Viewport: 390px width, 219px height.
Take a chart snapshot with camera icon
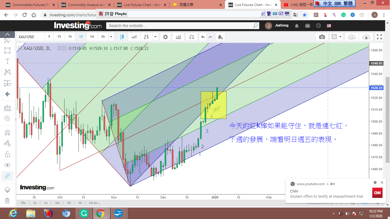click(x=322, y=37)
